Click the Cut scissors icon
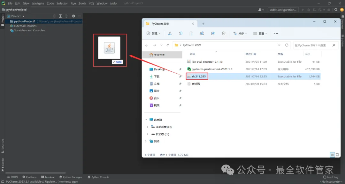 [x=170, y=33]
